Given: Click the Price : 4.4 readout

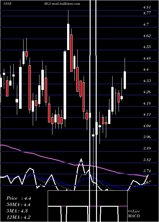Looking at the screenshot, I should click(18, 198).
